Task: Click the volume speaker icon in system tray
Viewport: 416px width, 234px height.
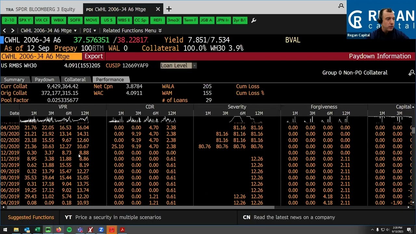Action: [388, 230]
